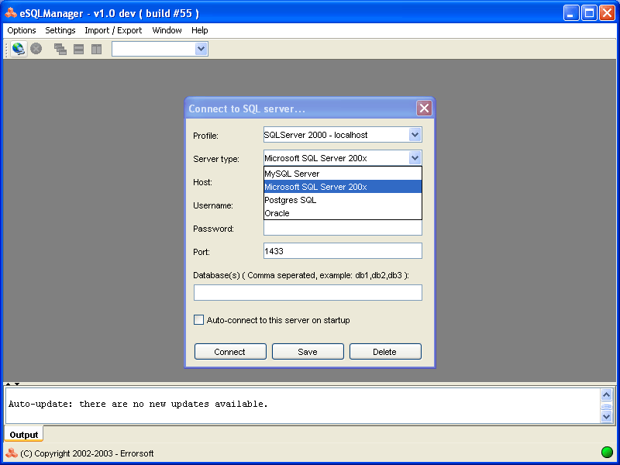
Task: Click the grey disconnect X toolbar icon
Action: (36, 49)
